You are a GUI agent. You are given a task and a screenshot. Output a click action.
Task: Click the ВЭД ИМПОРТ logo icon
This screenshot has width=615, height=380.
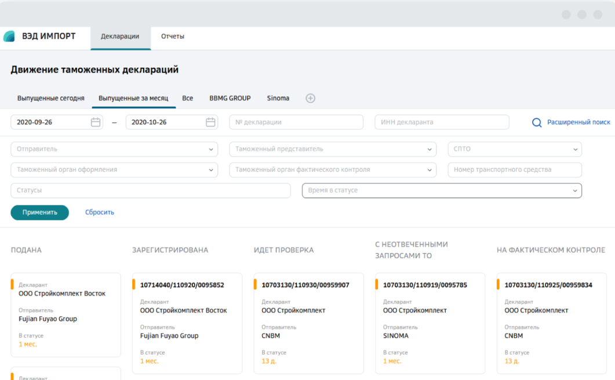pos(9,37)
